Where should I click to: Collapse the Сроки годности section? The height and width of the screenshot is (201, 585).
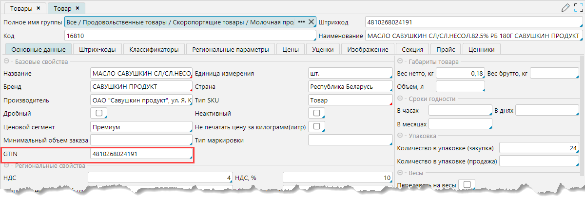tap(400, 99)
